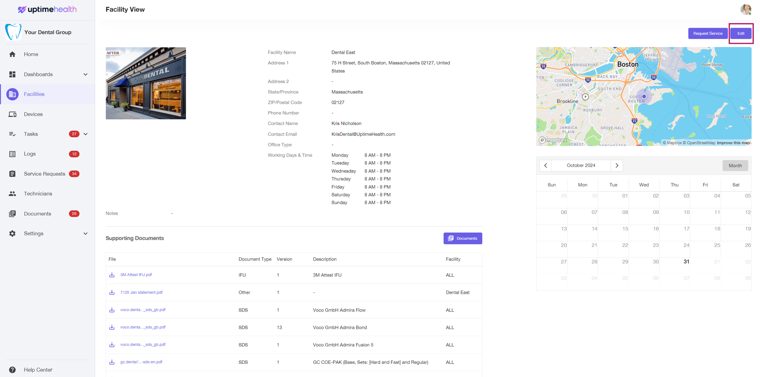Viewport: 760px width, 377px height.
Task: Click the user avatar in the top-right corner
Action: pos(746,10)
